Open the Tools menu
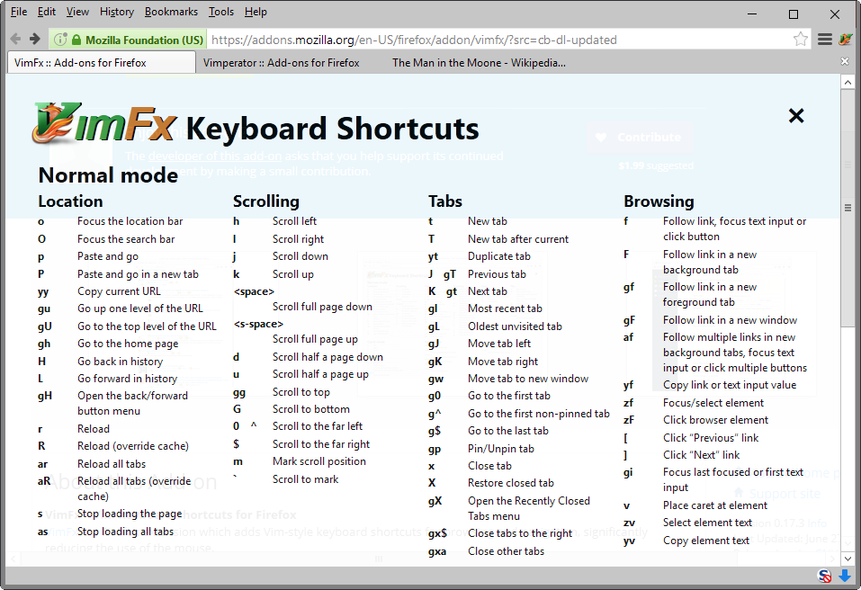 click(x=220, y=12)
